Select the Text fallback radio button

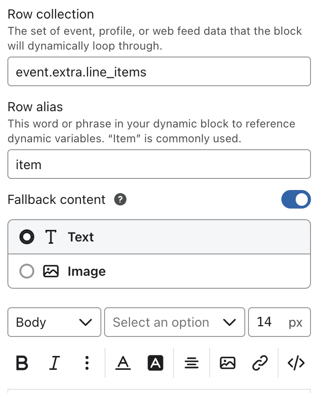[x=26, y=237]
